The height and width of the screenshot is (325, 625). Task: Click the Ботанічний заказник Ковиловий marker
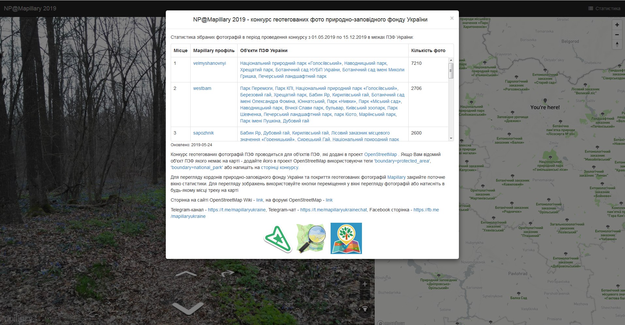pos(512,176)
